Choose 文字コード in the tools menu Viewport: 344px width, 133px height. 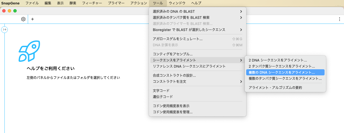198,91
